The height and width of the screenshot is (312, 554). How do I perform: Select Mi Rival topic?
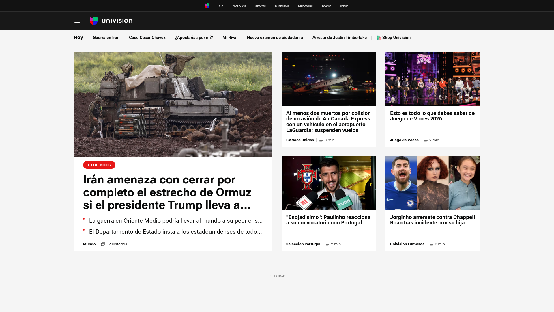point(230,38)
